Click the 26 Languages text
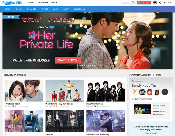Viewport: 175px width, 136px height. pos(158,114)
